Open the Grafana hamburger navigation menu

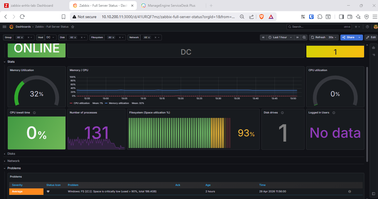click(4, 27)
